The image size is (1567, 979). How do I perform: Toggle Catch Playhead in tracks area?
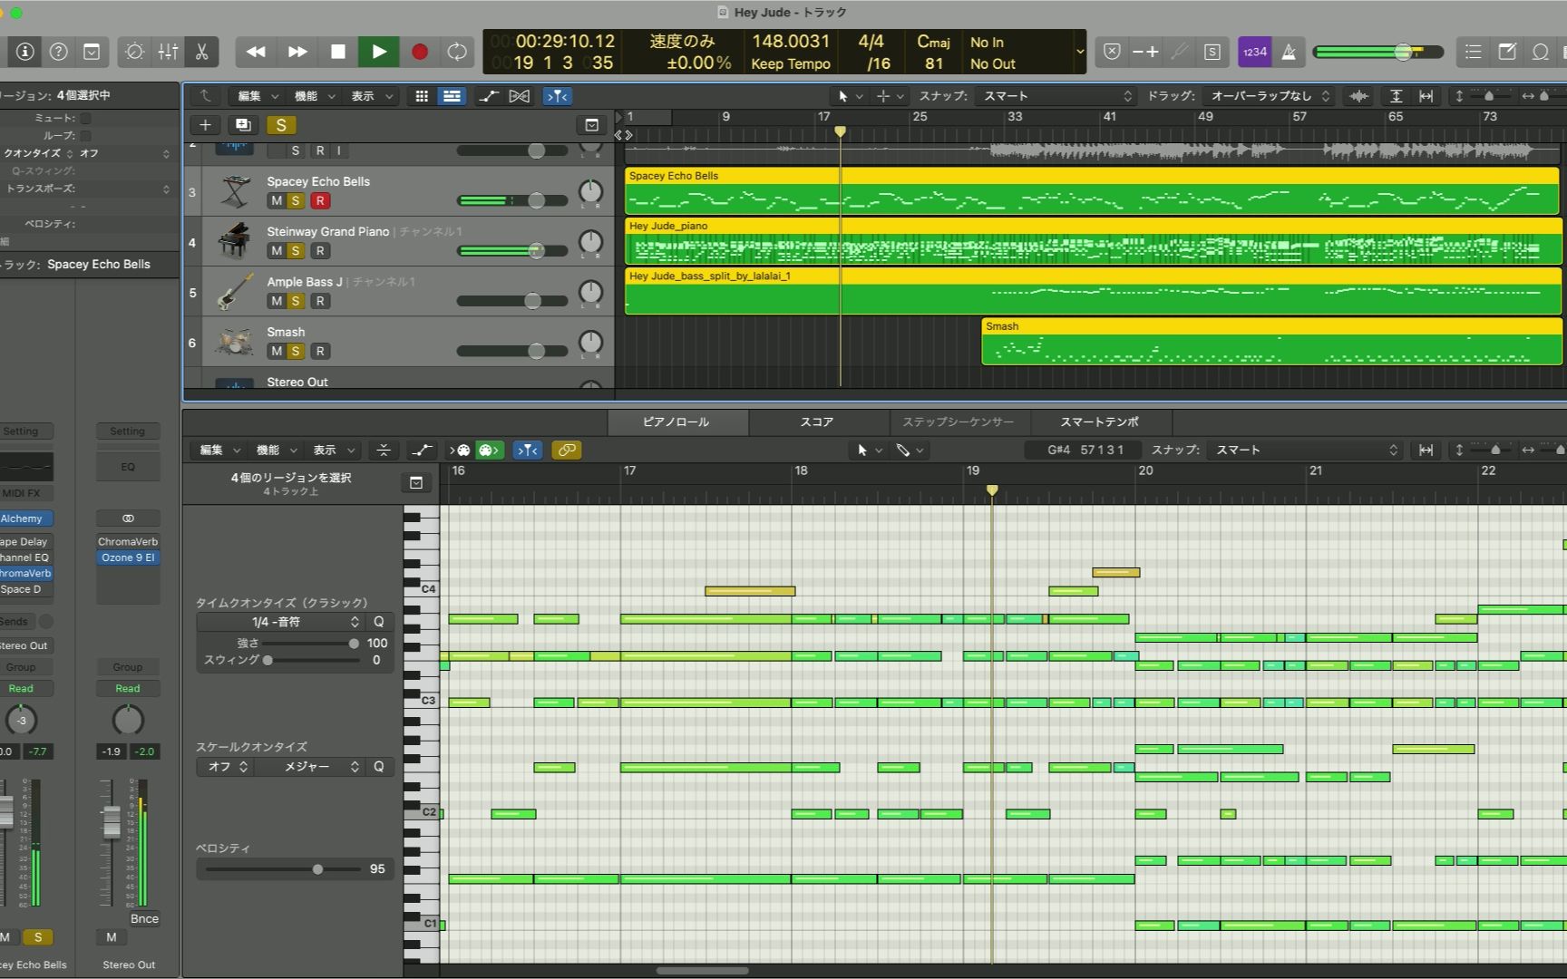(557, 96)
